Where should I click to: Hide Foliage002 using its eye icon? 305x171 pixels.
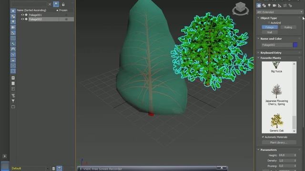22,19
